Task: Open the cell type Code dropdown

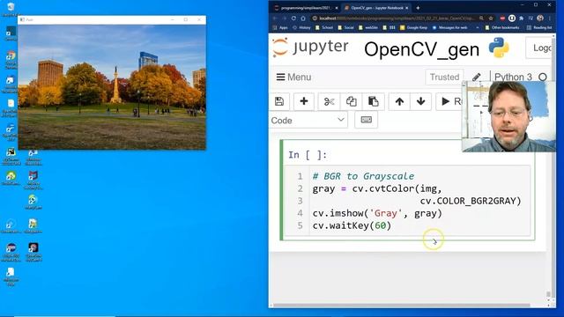Action: pyautogui.click(x=308, y=120)
